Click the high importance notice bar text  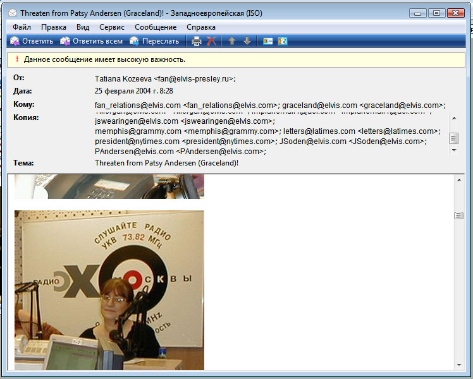(x=104, y=59)
